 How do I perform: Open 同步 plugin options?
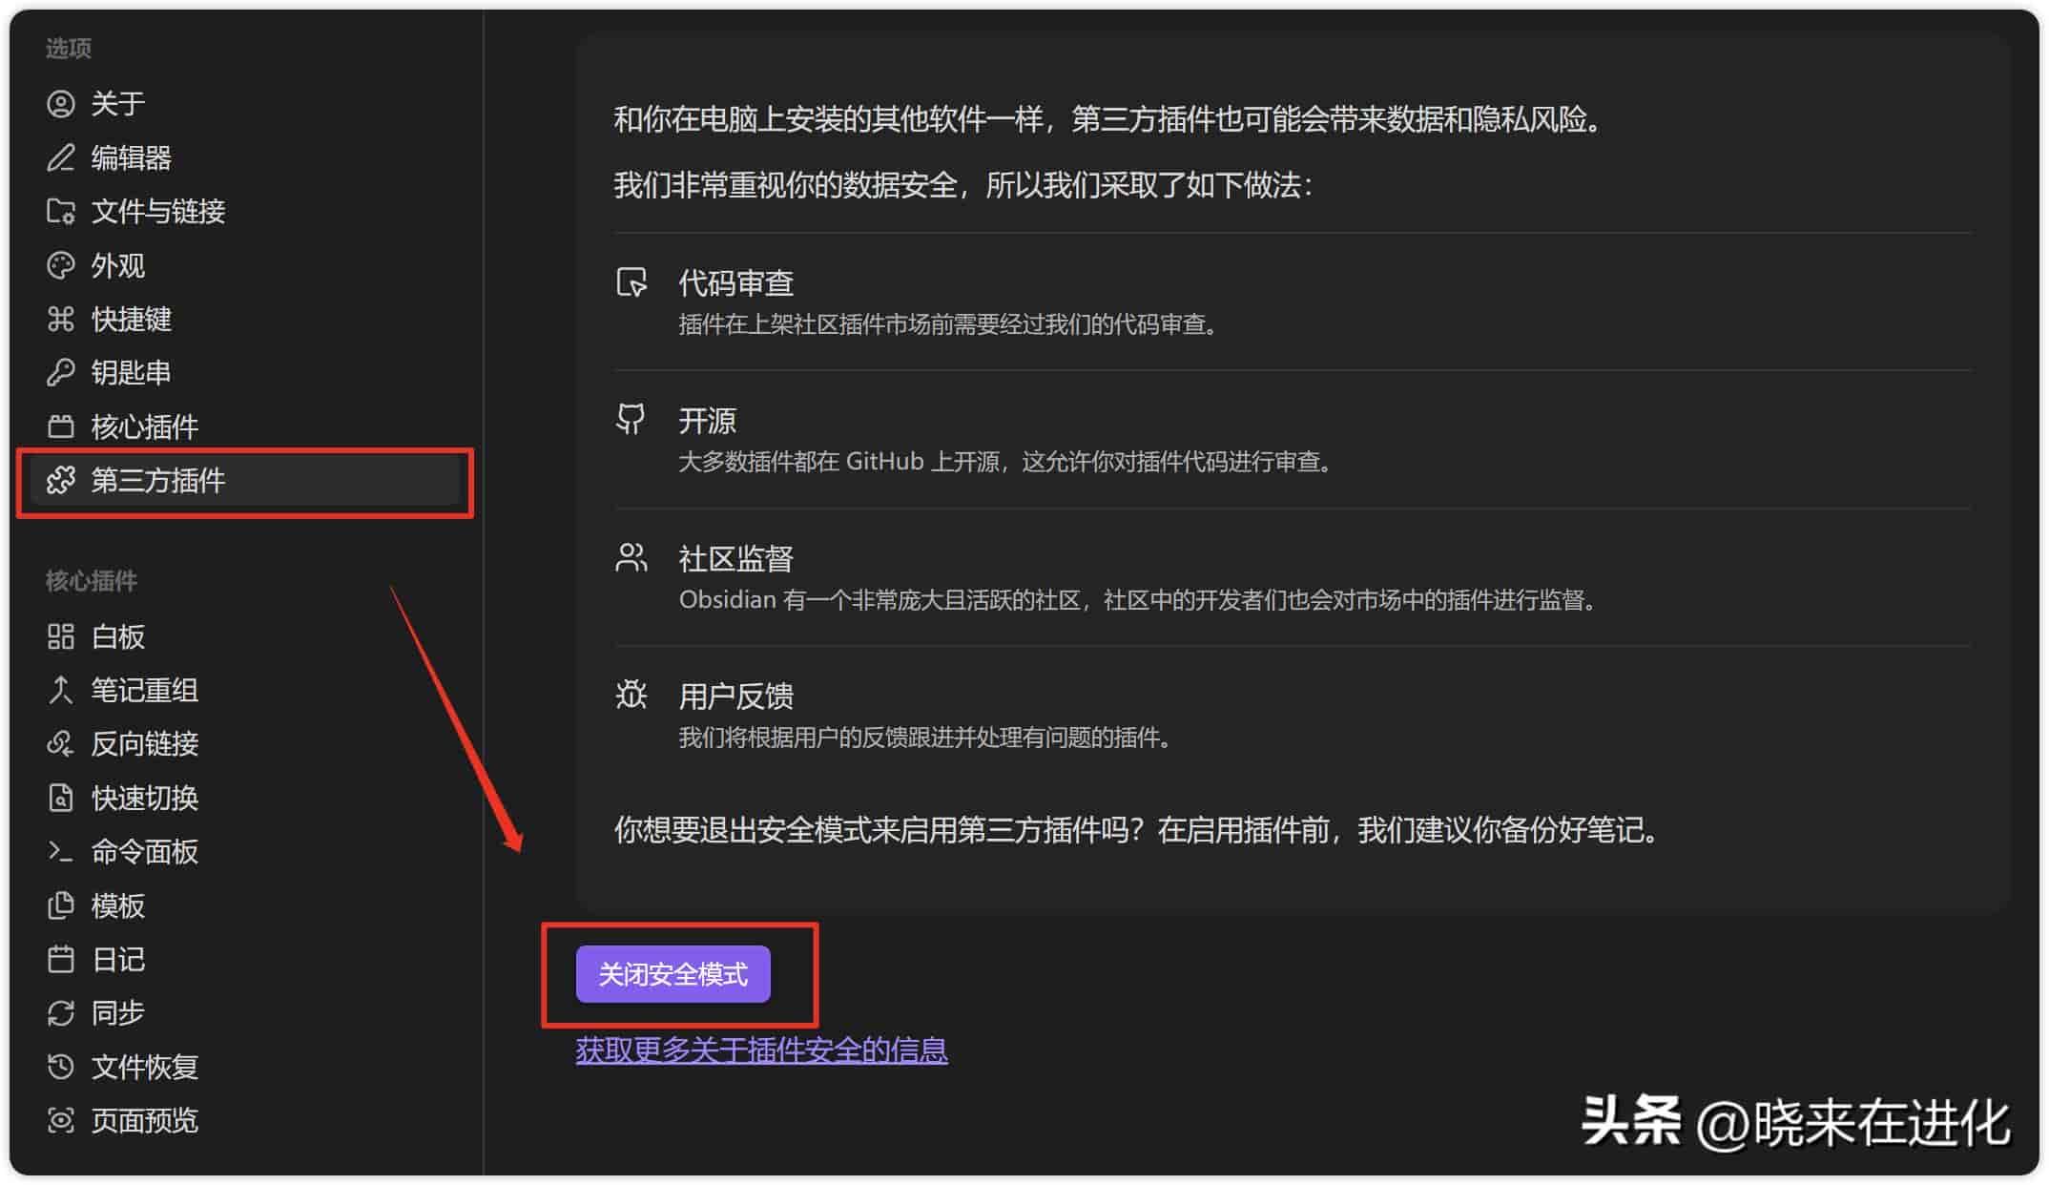click(246, 1012)
